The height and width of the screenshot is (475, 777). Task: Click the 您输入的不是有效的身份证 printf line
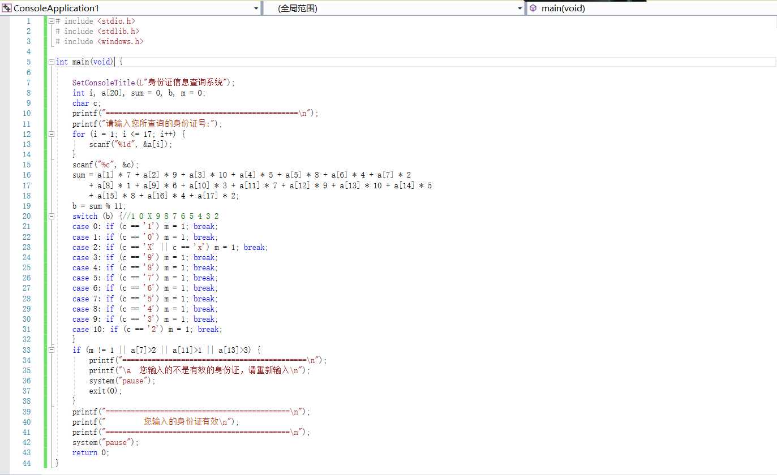coord(200,370)
